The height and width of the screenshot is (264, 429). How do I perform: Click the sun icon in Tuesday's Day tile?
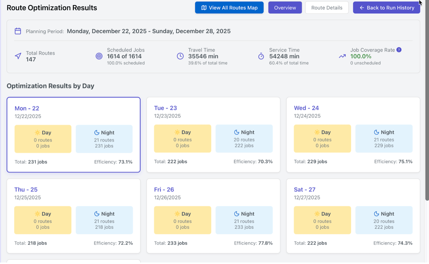tap(177, 132)
